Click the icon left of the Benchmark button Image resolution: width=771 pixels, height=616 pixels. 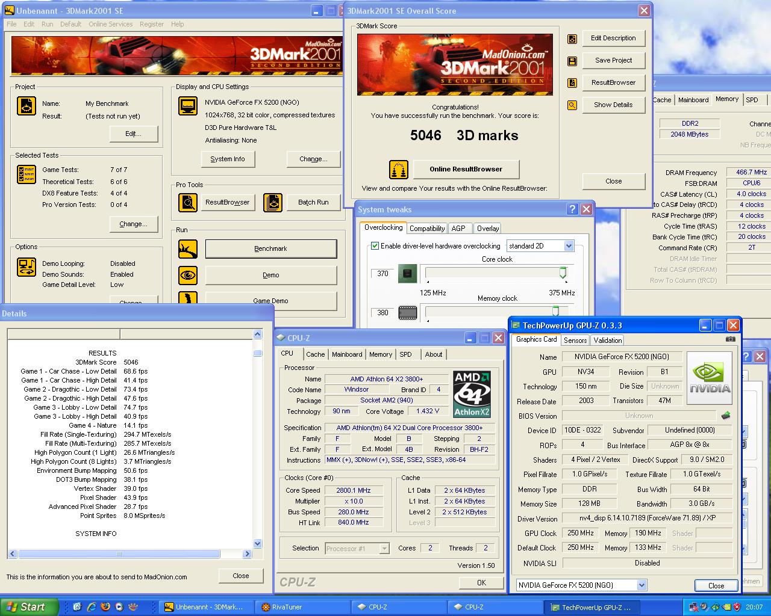[x=188, y=248]
